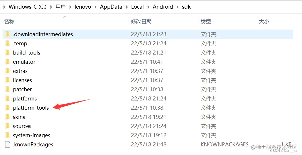
Task: Select the skins folder name
Action: [19, 117]
